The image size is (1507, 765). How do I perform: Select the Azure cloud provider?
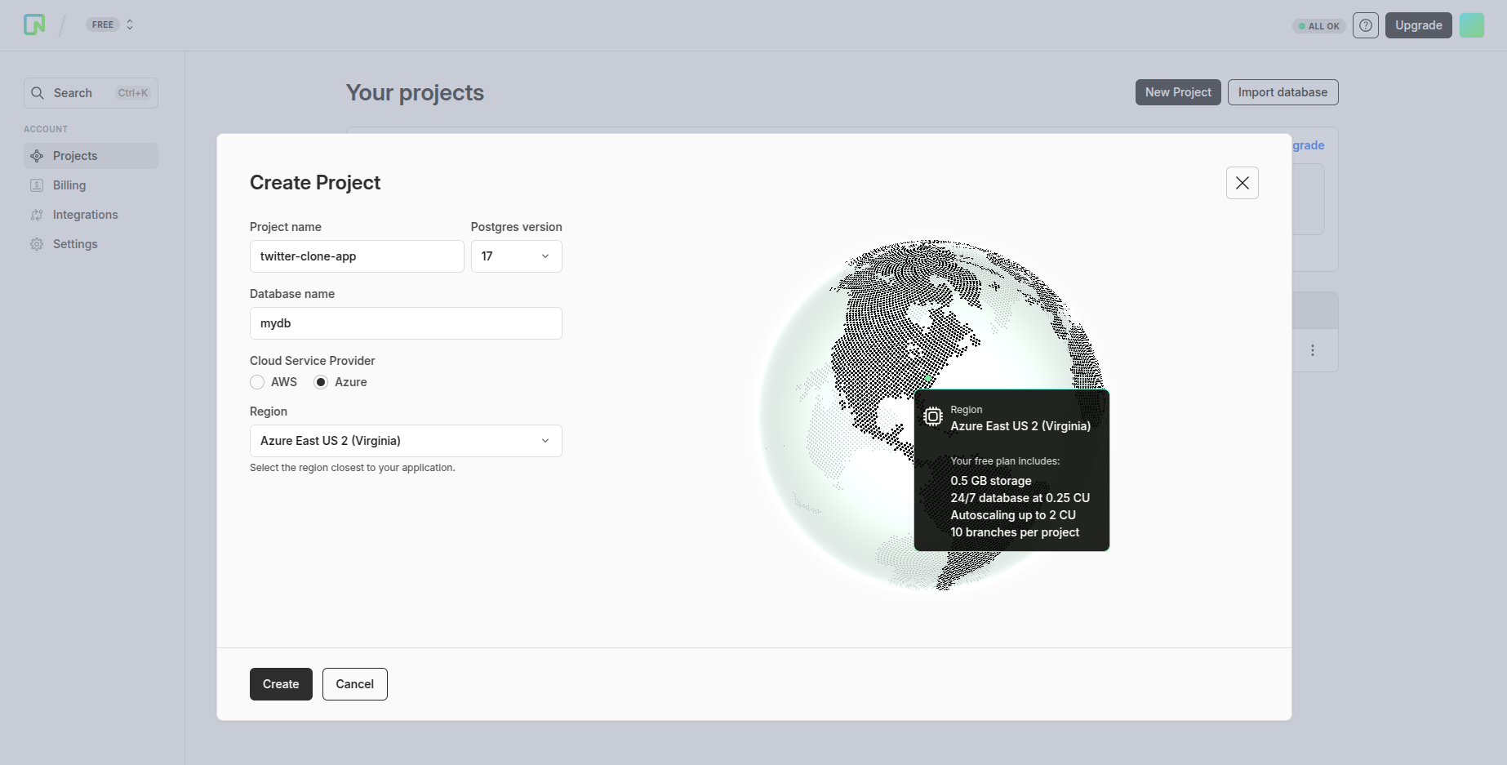click(x=322, y=382)
